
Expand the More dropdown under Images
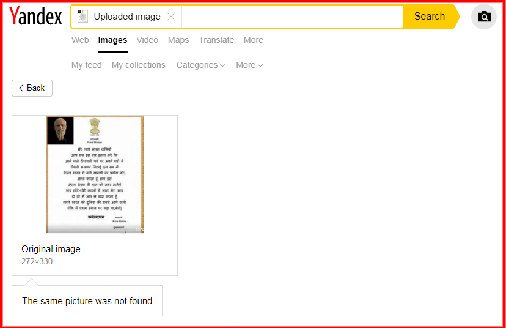pyautogui.click(x=249, y=65)
